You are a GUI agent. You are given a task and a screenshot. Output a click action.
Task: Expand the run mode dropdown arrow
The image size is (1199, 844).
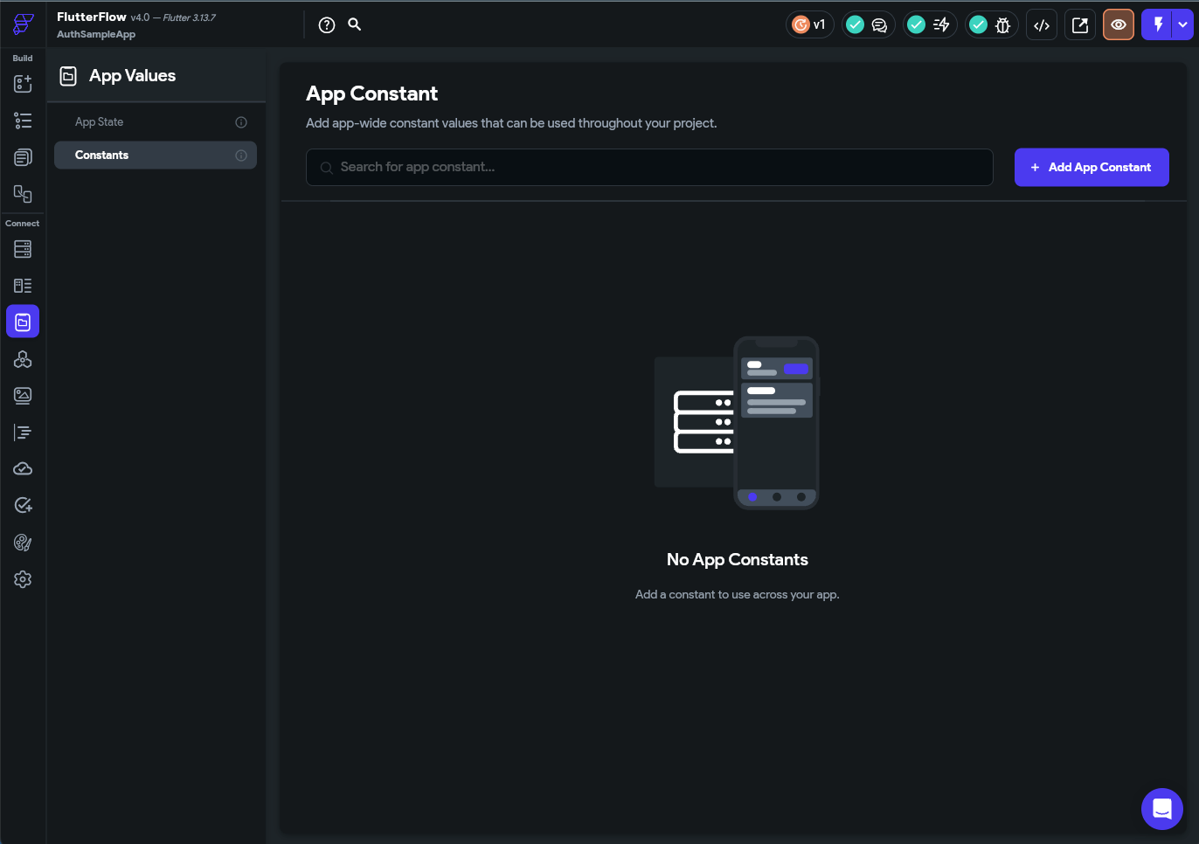click(1183, 24)
